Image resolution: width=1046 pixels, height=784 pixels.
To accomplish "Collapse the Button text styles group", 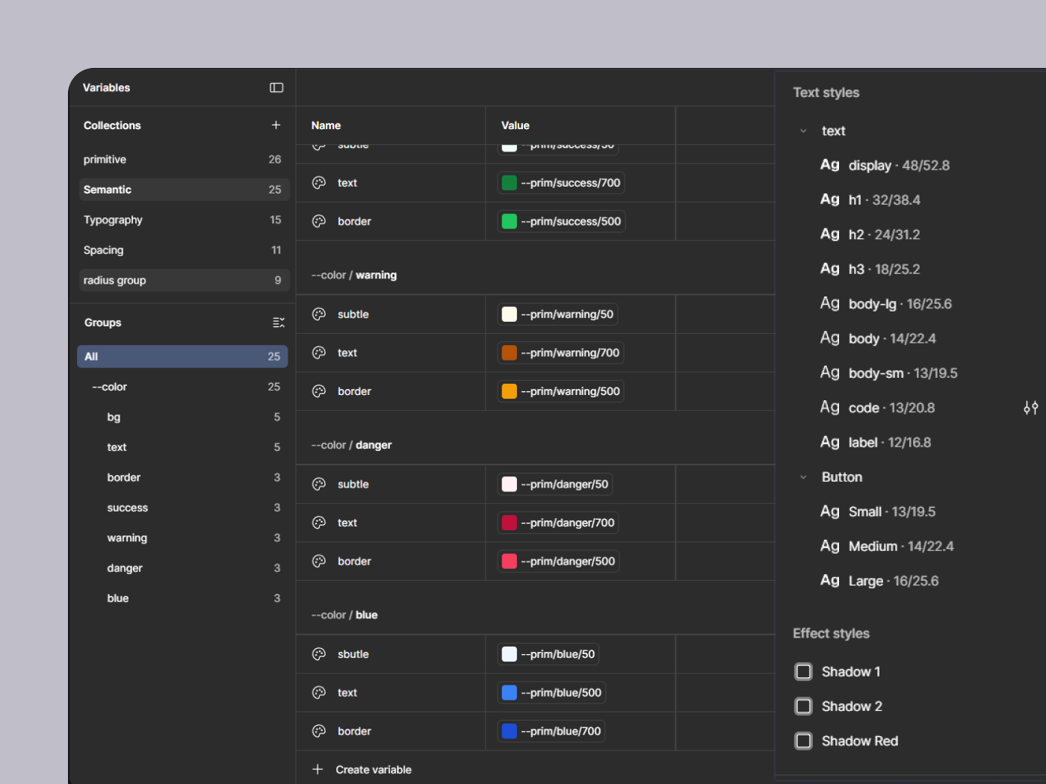I will 803,477.
